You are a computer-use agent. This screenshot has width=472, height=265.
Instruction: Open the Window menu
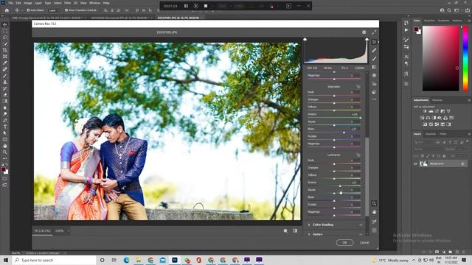point(94,3)
